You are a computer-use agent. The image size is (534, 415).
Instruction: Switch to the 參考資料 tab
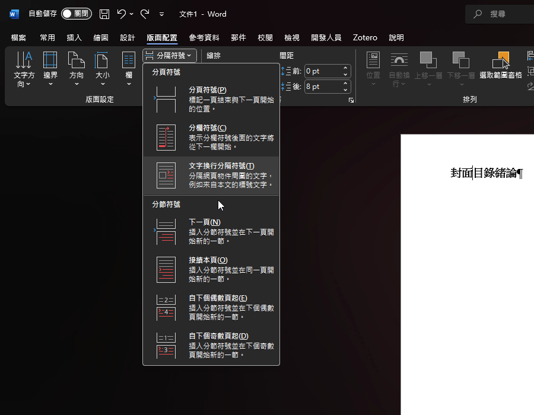tap(204, 37)
